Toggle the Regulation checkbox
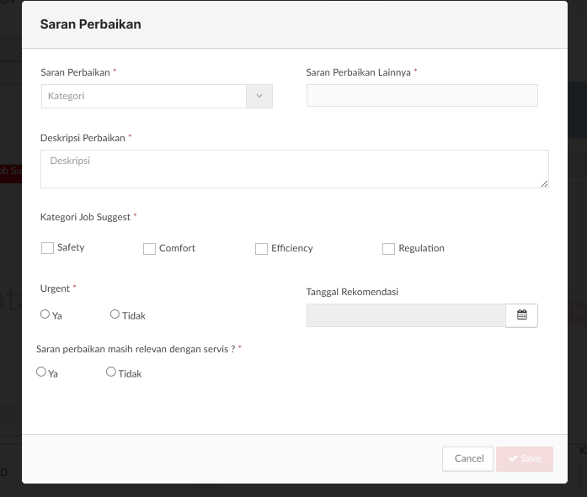The height and width of the screenshot is (497, 587). click(388, 249)
